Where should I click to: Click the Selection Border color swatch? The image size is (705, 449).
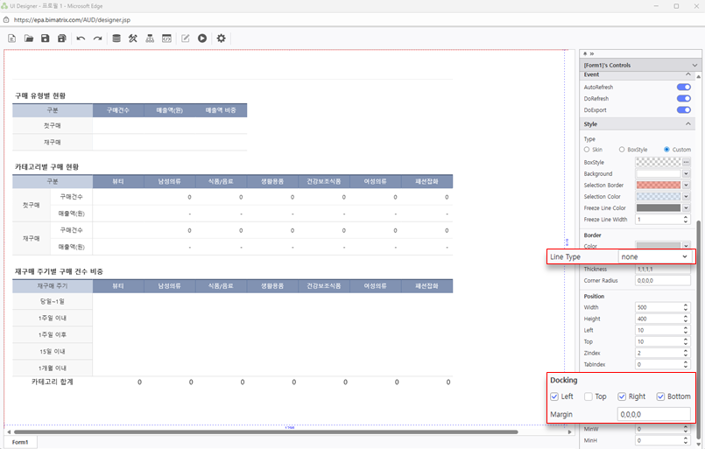658,185
